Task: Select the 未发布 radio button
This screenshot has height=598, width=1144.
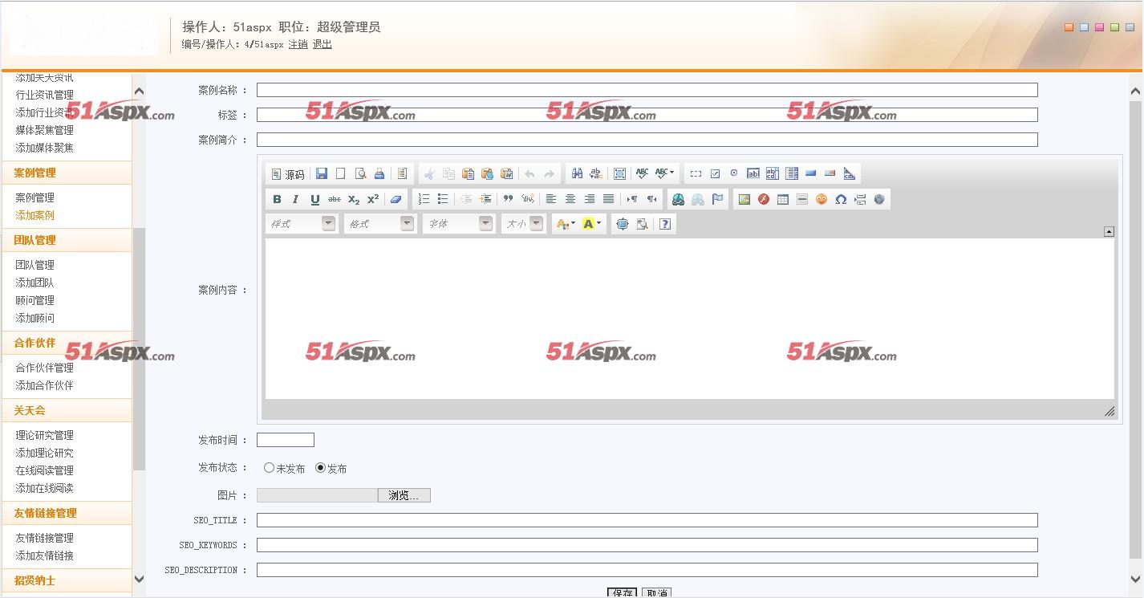Action: point(269,468)
